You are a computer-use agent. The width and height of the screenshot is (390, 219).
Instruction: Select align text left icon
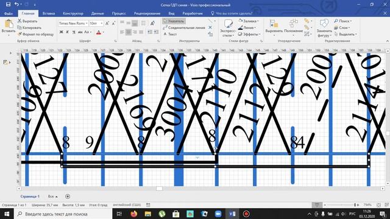coord(122,32)
